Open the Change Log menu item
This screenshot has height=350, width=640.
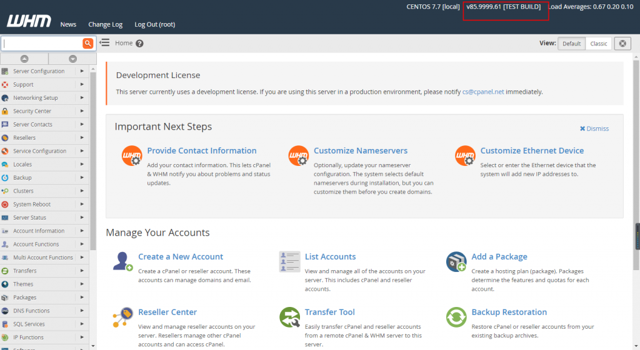(105, 24)
